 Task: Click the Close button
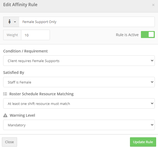[x=9, y=142]
